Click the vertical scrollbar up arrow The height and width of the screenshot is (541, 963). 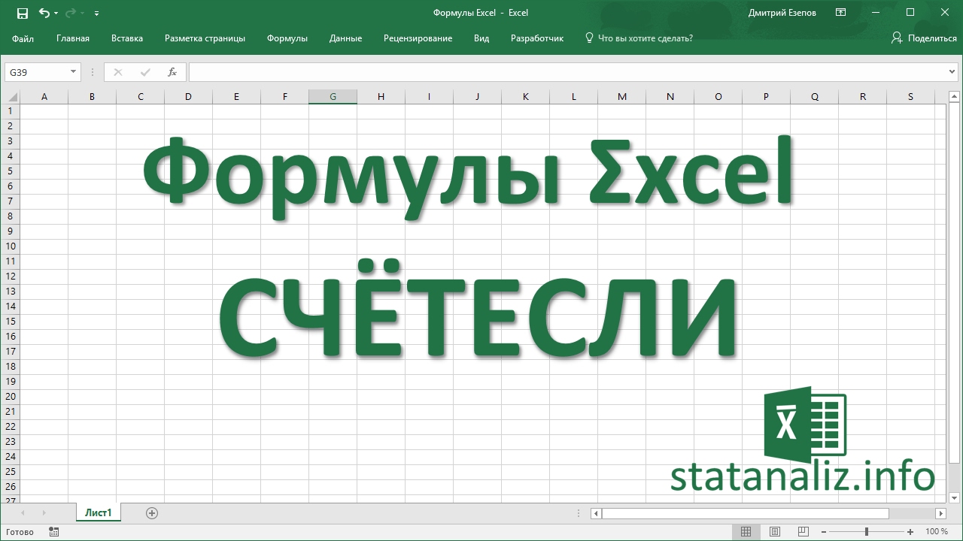coord(954,96)
